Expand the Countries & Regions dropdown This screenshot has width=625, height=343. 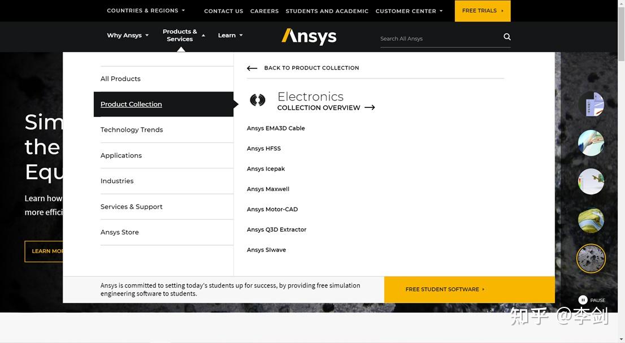click(x=146, y=10)
